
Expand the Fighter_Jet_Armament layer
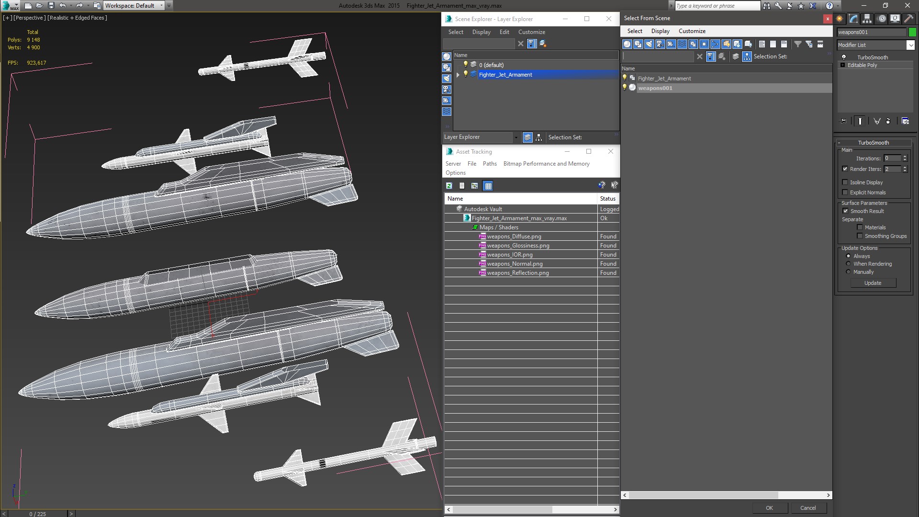(458, 75)
